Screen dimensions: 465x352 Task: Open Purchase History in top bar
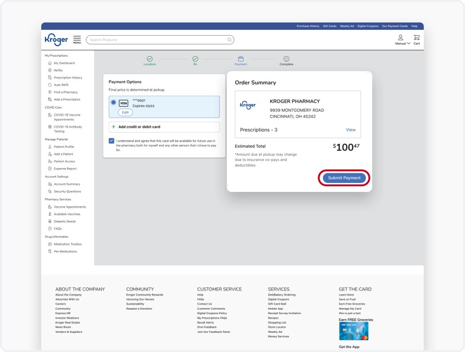coord(308,26)
